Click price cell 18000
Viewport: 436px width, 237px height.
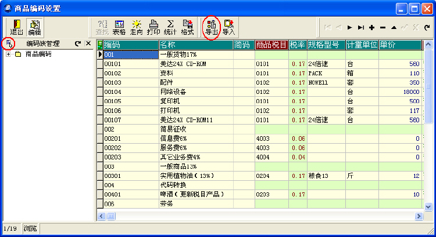pos(400,92)
